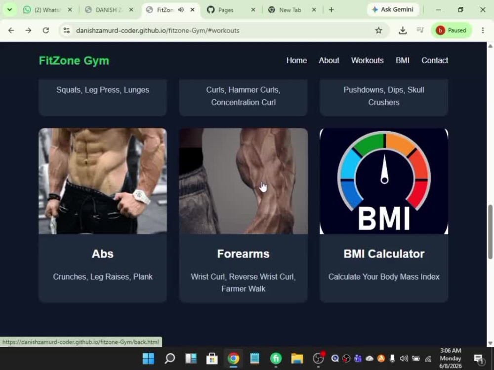Open a new browser tab
494x370 pixels.
tap(331, 10)
